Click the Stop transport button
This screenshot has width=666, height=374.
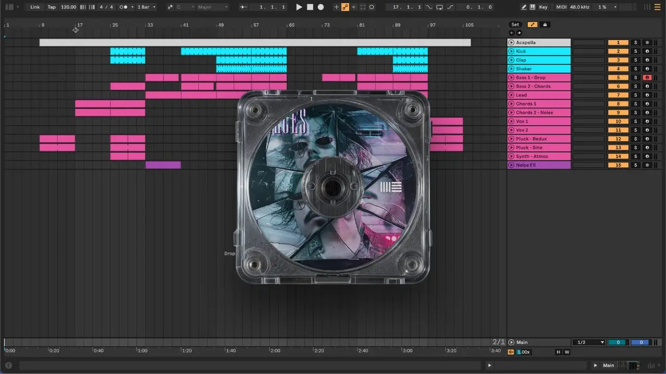click(x=310, y=7)
